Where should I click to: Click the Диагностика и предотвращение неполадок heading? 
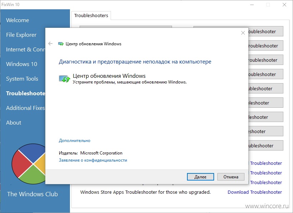135,62
